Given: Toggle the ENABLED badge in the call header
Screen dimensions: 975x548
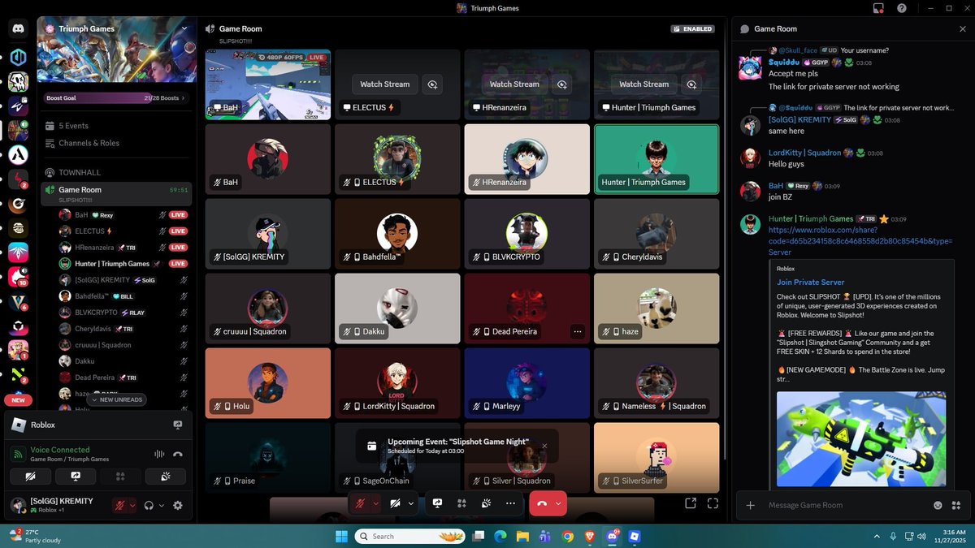Looking at the screenshot, I should pyautogui.click(x=692, y=28).
